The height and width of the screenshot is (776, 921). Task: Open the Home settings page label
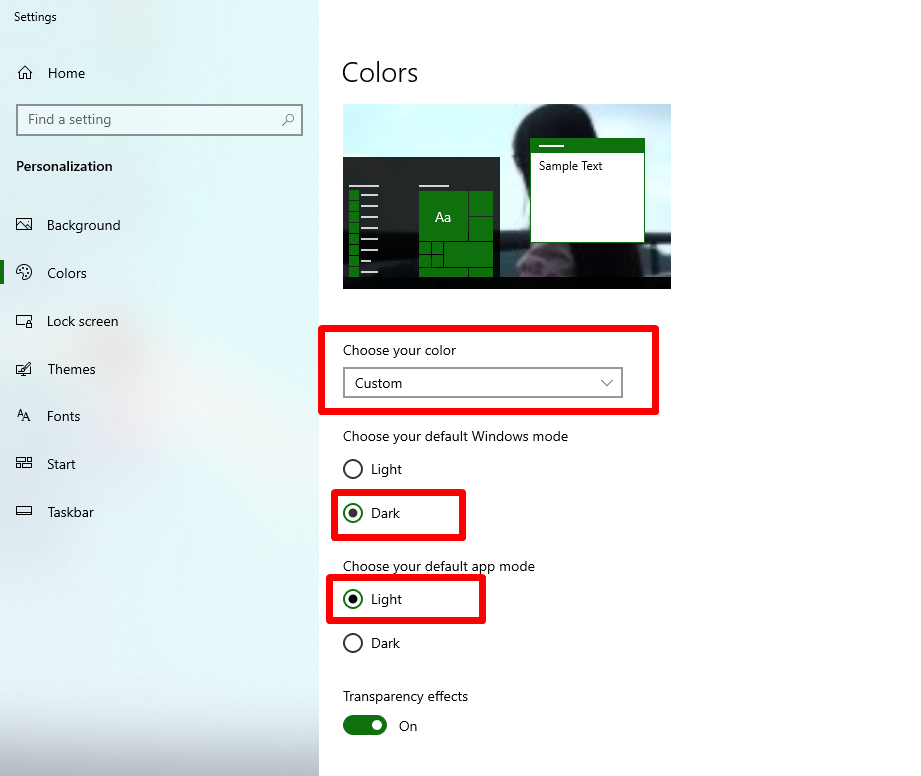tap(67, 73)
